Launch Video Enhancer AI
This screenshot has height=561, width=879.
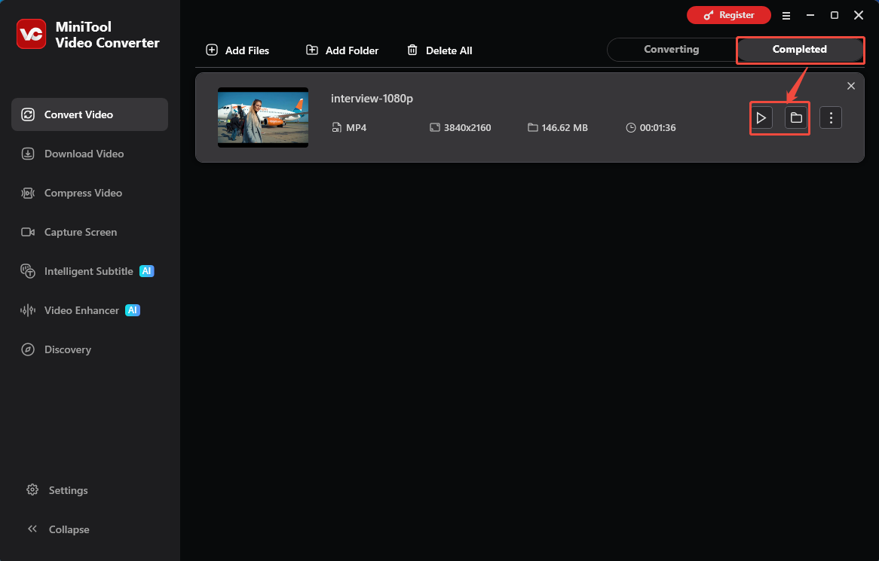(80, 310)
